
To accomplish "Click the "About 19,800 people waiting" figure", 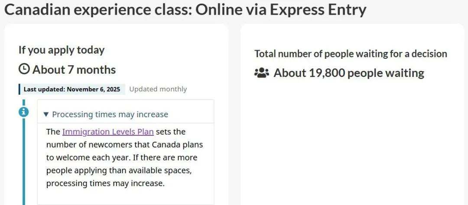I will [x=349, y=73].
